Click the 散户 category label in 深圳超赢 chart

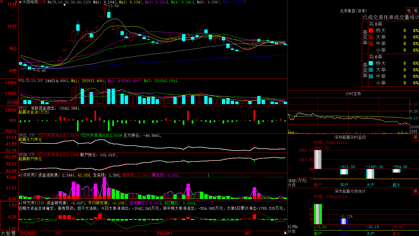(x=318, y=185)
